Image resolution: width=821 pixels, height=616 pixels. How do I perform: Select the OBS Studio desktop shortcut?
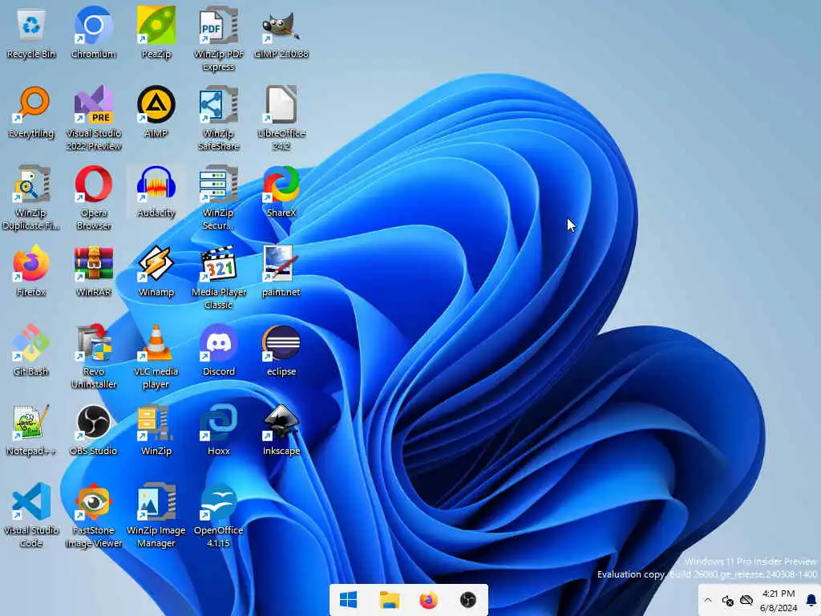tap(94, 430)
